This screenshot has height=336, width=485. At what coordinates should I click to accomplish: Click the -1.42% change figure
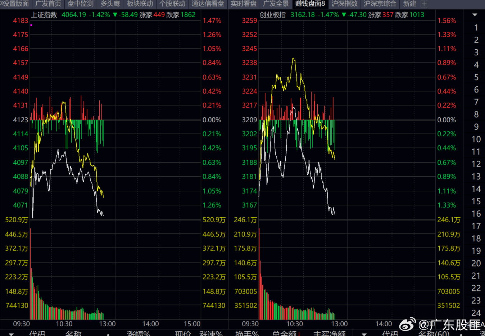pos(99,15)
